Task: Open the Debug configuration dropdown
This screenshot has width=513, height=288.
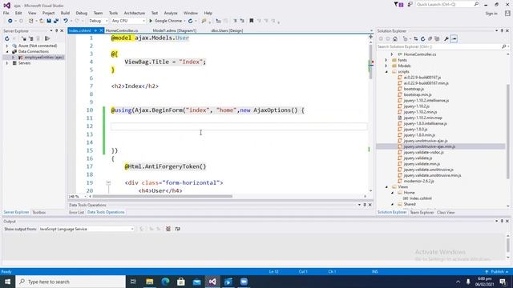Action: (98, 21)
